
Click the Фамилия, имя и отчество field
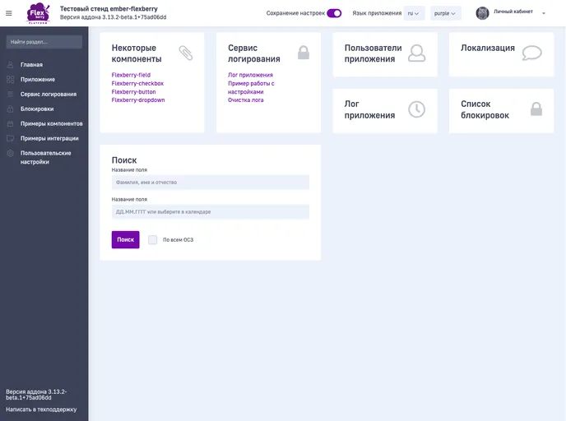pyautogui.click(x=211, y=183)
